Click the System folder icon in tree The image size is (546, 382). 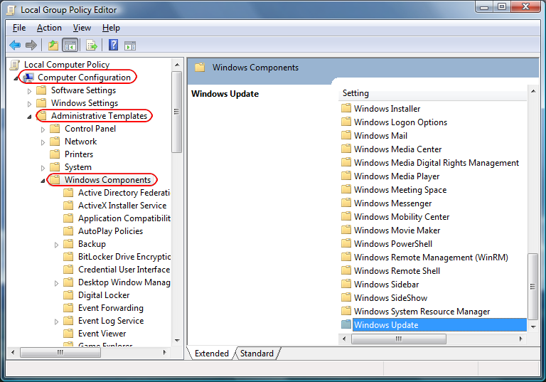click(x=55, y=167)
